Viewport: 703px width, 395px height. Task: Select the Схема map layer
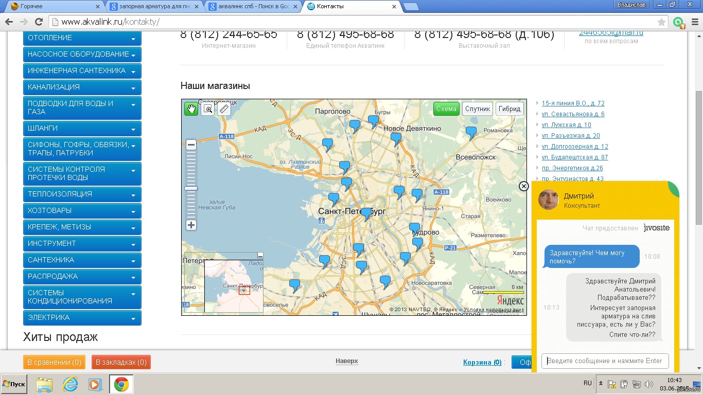446,109
